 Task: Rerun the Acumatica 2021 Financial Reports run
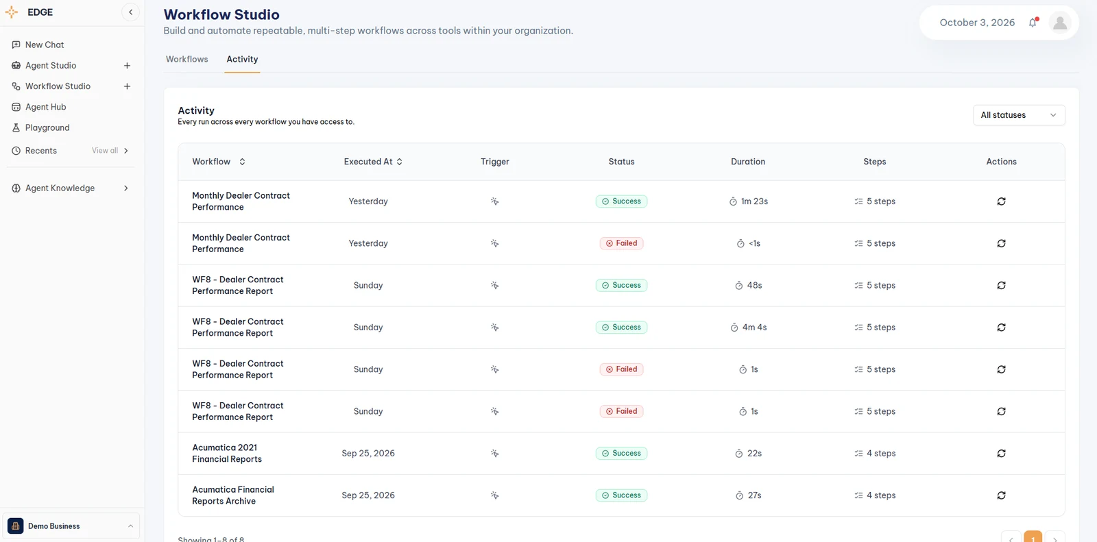coord(1001,454)
